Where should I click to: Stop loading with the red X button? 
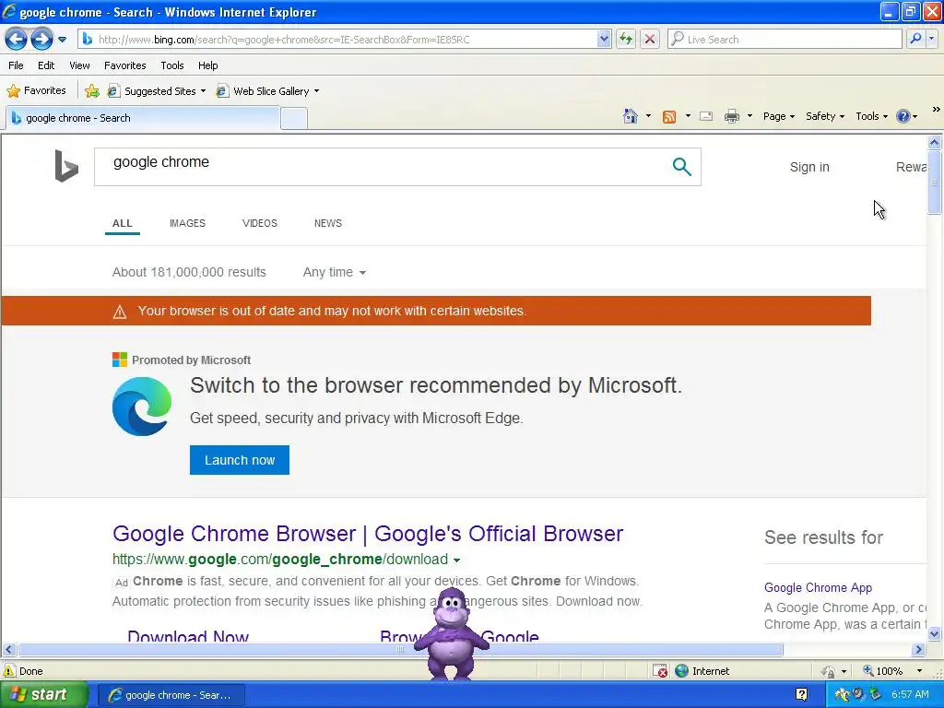coord(650,40)
